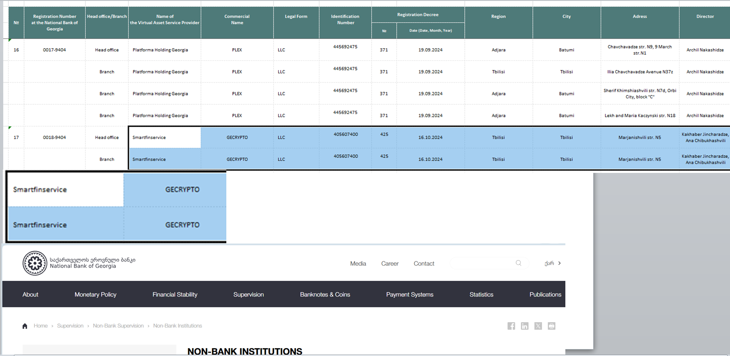The image size is (730, 356).
Task: Go to the Contact page
Action: tap(424, 263)
